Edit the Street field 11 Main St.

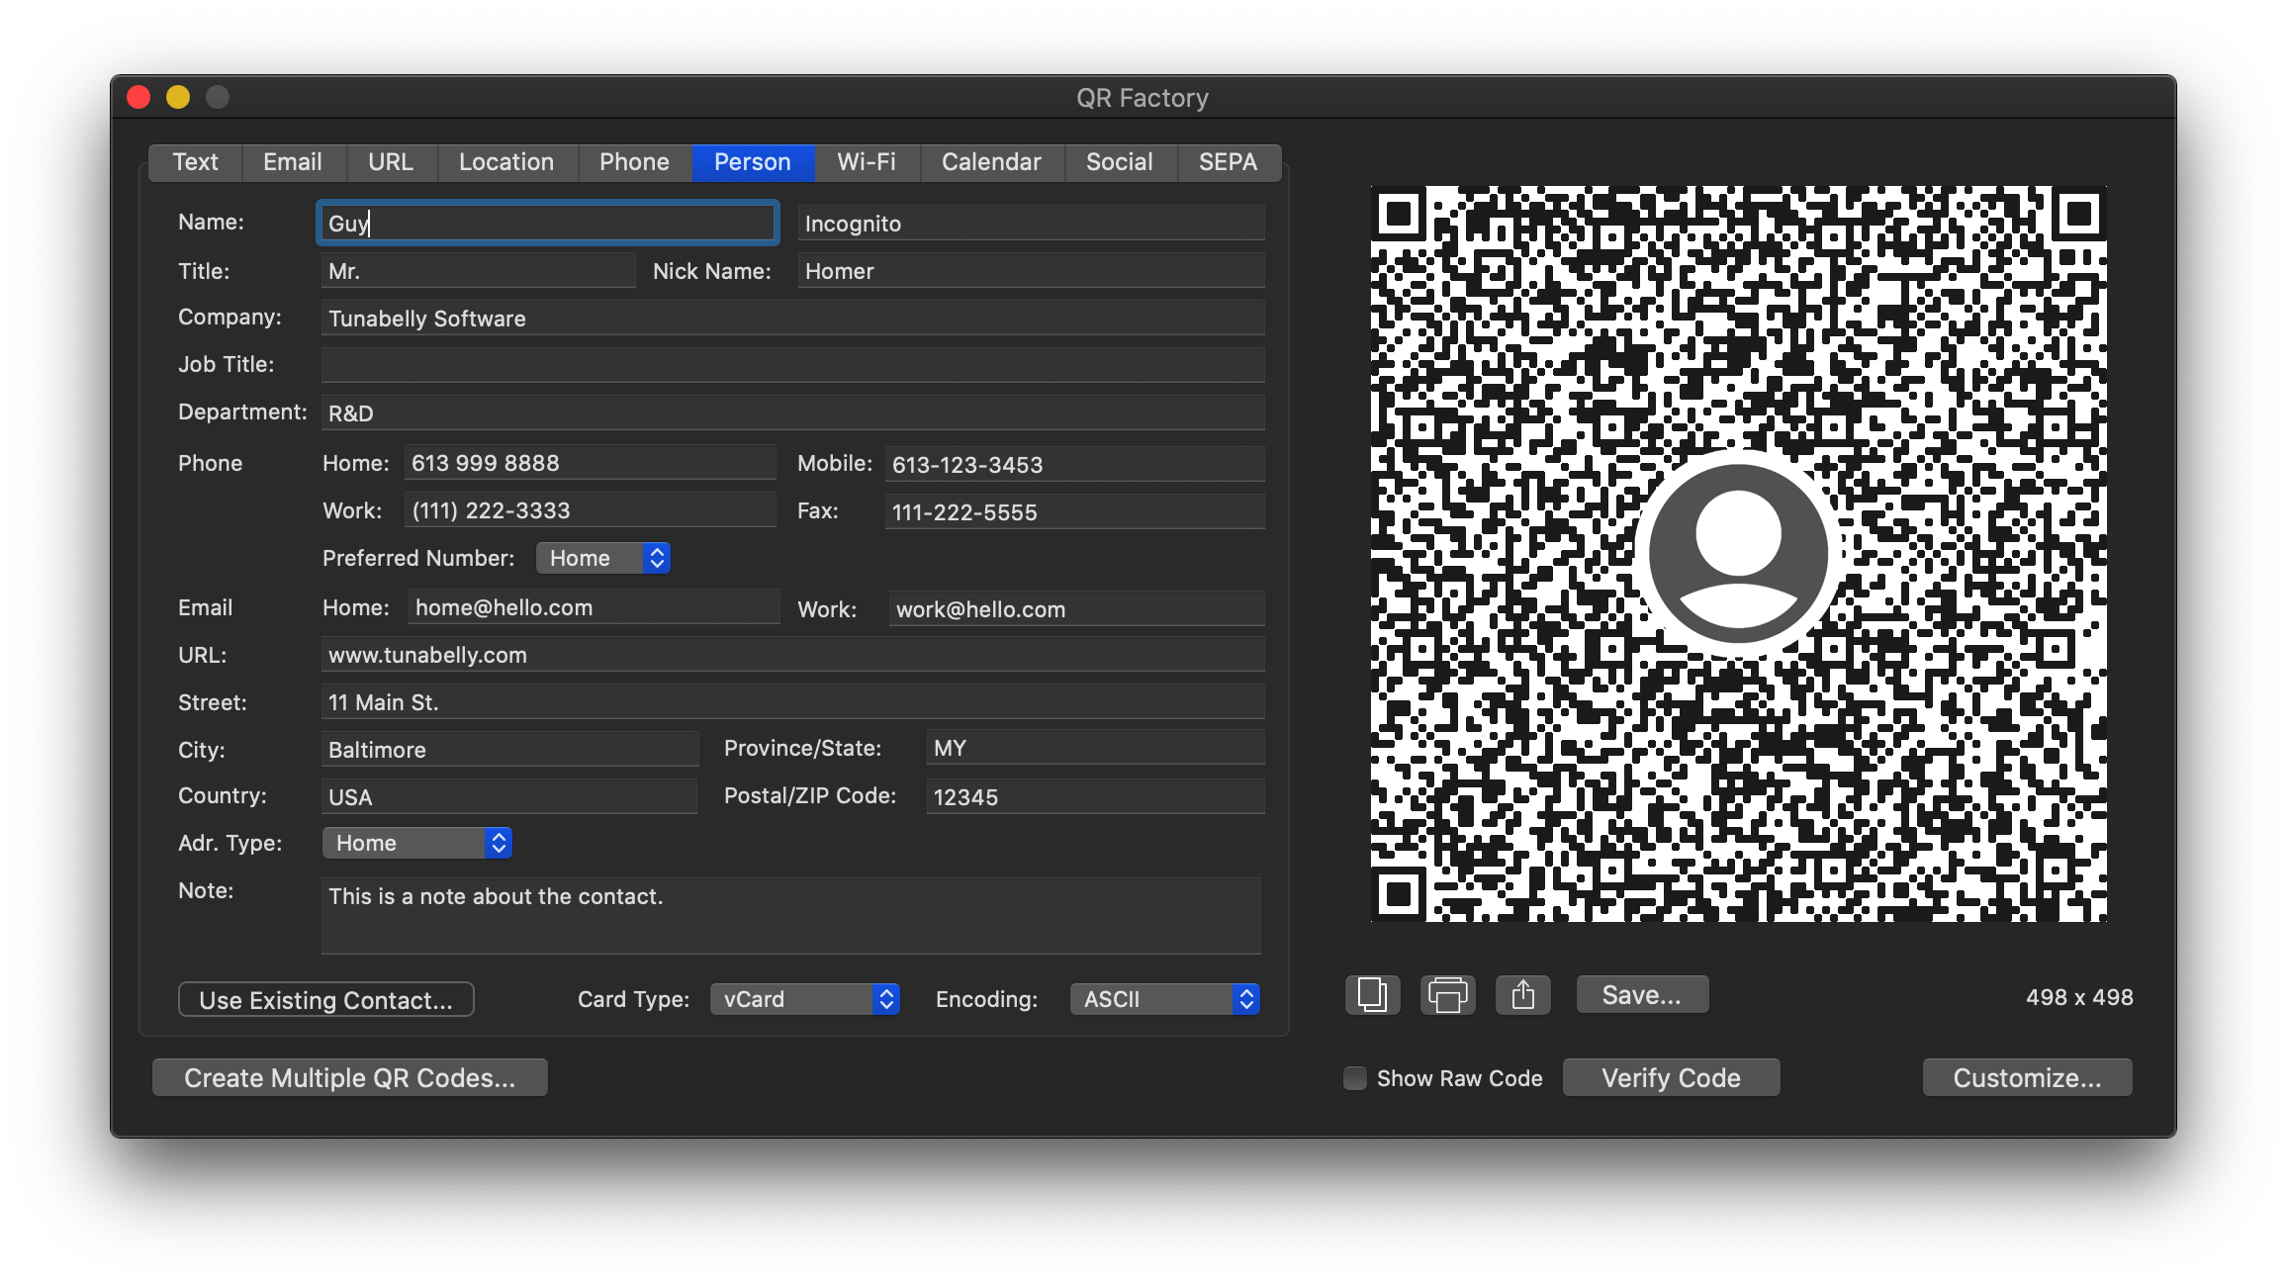(792, 701)
